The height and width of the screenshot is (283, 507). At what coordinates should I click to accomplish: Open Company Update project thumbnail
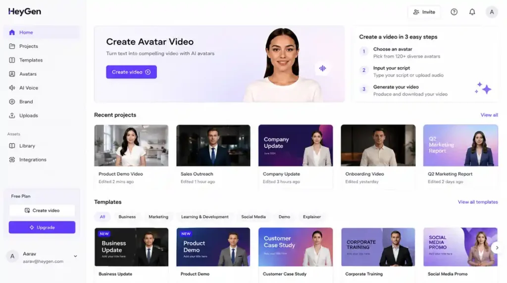pyautogui.click(x=296, y=146)
